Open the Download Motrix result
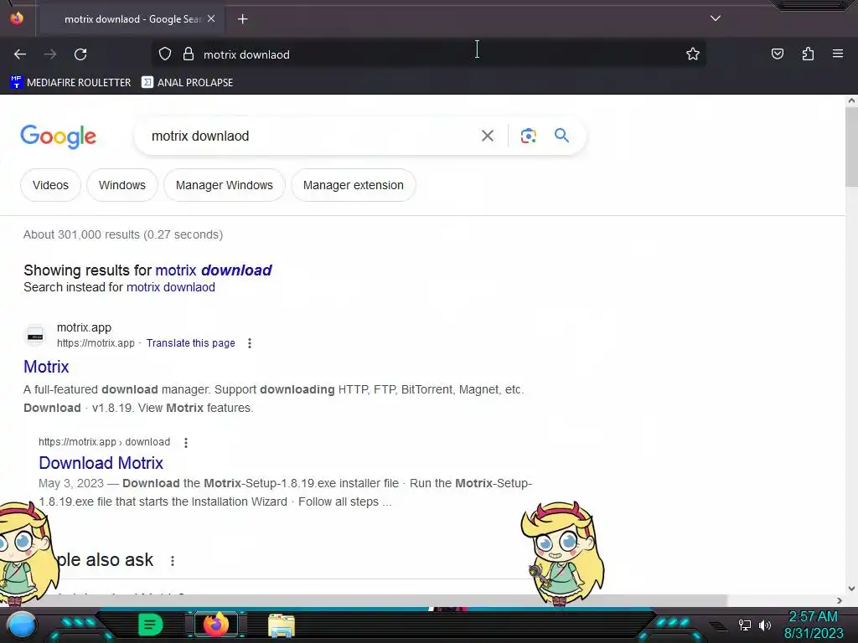The image size is (858, 643). tap(101, 463)
